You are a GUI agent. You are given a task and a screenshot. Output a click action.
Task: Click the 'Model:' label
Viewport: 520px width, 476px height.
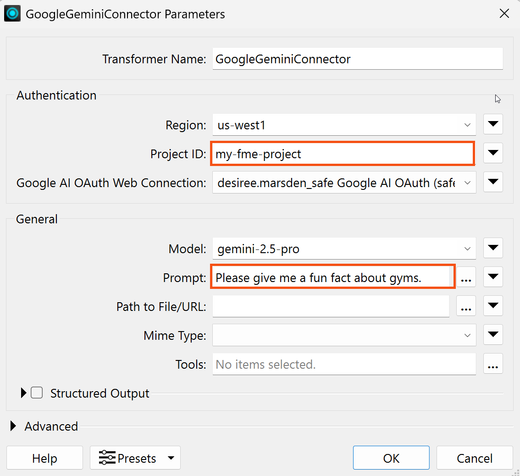coord(188,249)
